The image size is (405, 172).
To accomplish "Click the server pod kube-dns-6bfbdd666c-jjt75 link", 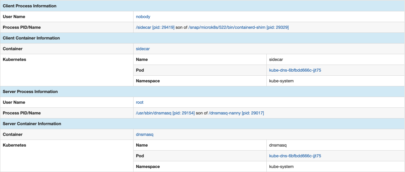I will pyautogui.click(x=295, y=156).
